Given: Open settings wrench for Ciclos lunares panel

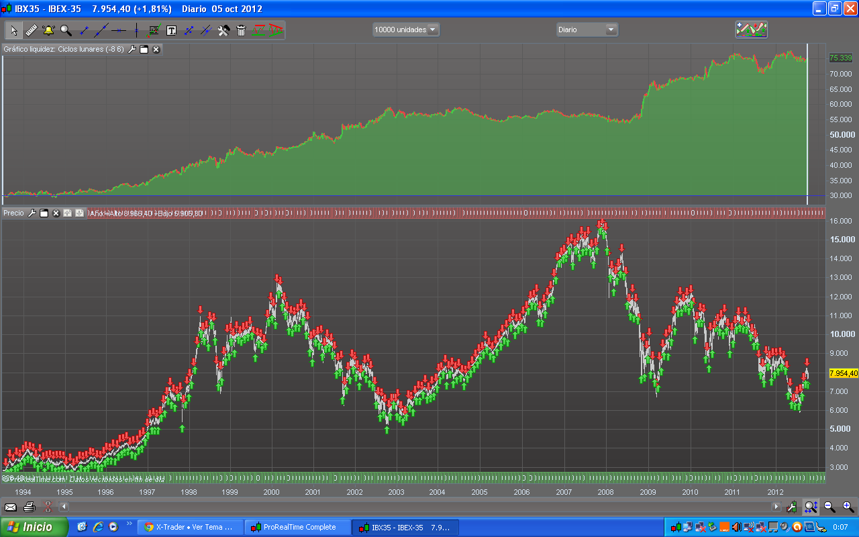Looking at the screenshot, I should click(x=132, y=49).
